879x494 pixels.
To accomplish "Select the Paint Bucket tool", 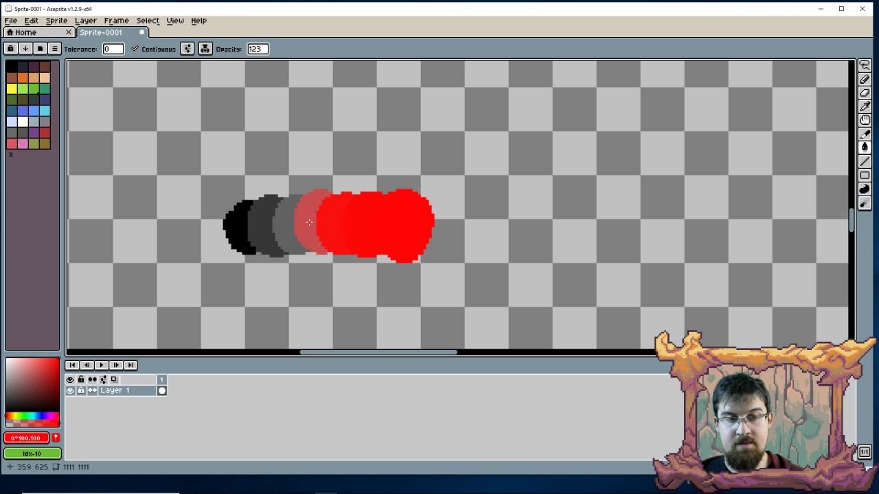I will (865, 148).
